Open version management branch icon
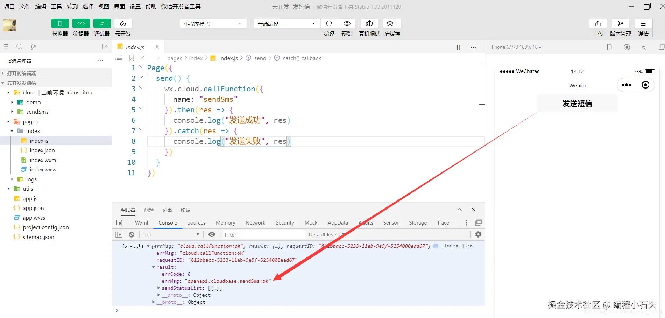This screenshot has width=665, height=318. pyautogui.click(x=621, y=23)
